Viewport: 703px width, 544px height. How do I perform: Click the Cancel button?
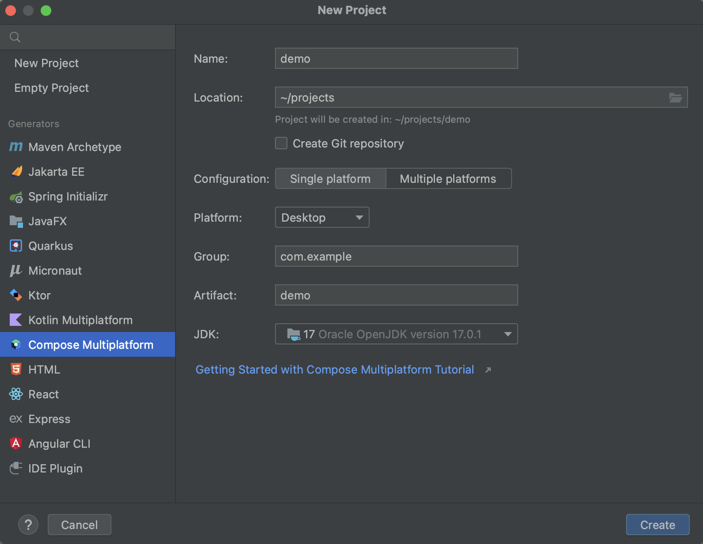pyautogui.click(x=80, y=525)
